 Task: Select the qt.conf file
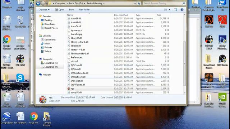click(x=118, y=61)
